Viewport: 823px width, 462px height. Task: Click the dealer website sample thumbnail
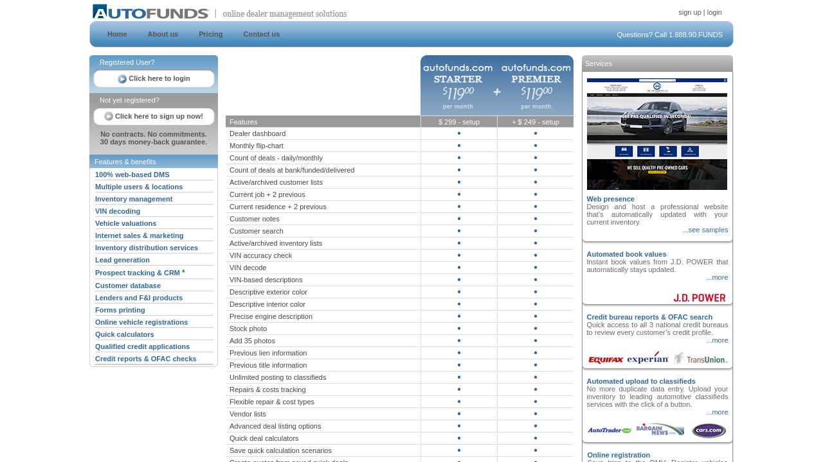(x=657, y=134)
